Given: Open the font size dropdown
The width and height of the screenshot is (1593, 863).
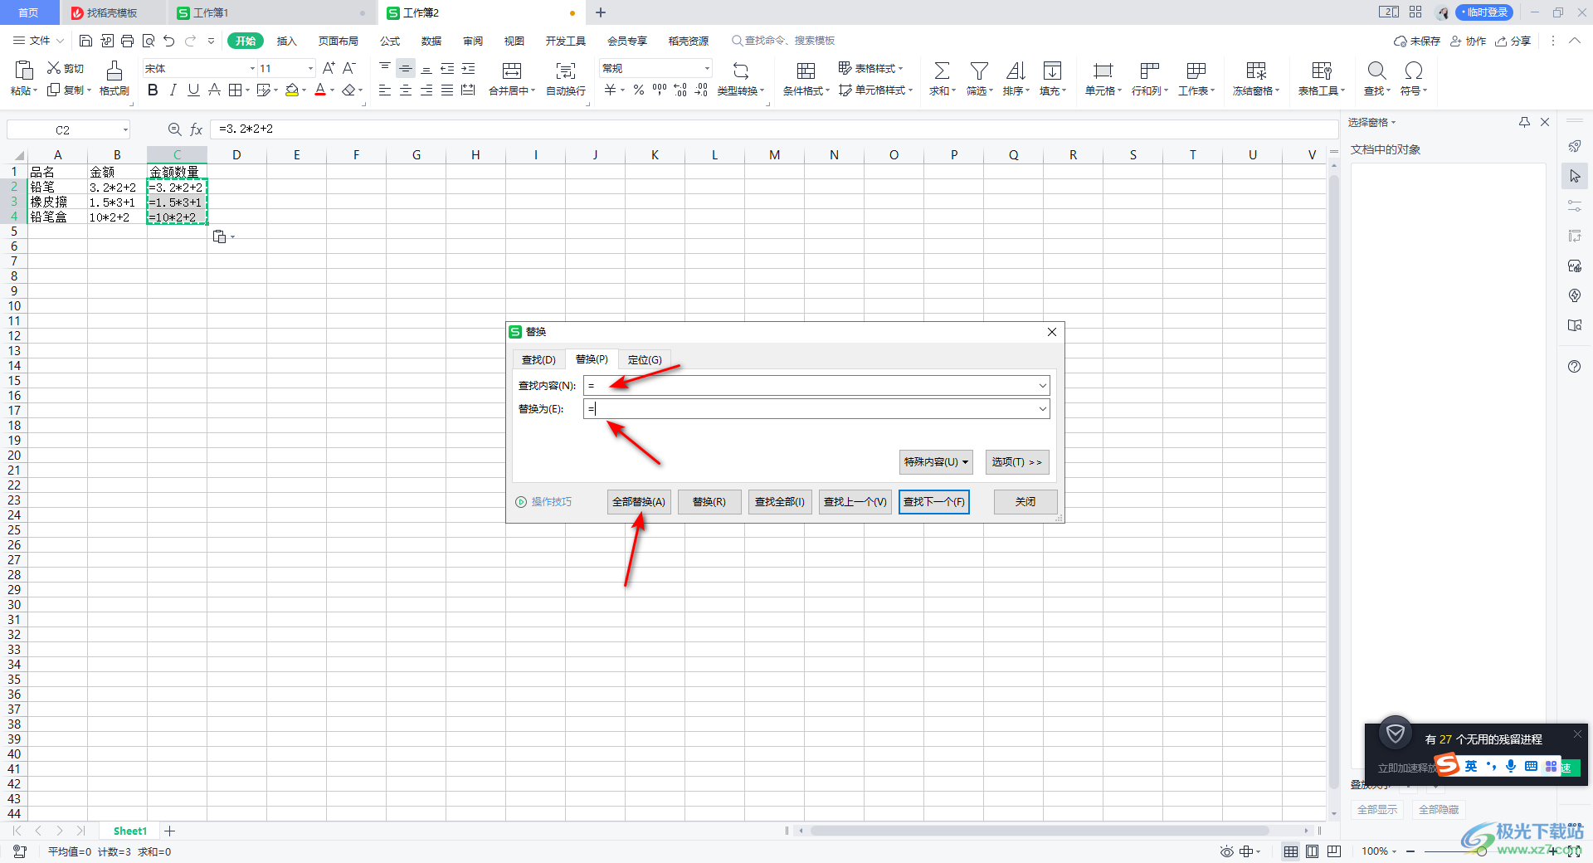Looking at the screenshot, I should click(x=310, y=68).
